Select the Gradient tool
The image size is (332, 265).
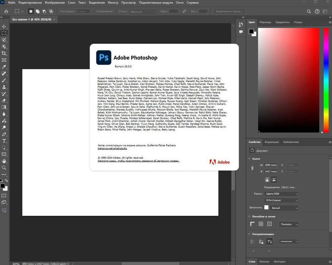coord(4,107)
